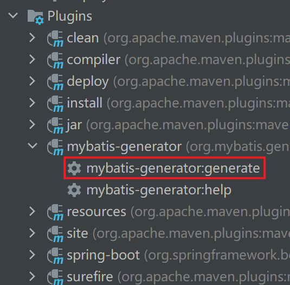Expand the site plugin node
Image resolution: width=290 pixels, height=285 pixels.
click(32, 233)
